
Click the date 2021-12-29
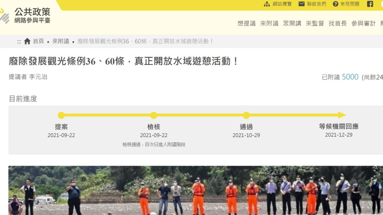[x=339, y=135]
